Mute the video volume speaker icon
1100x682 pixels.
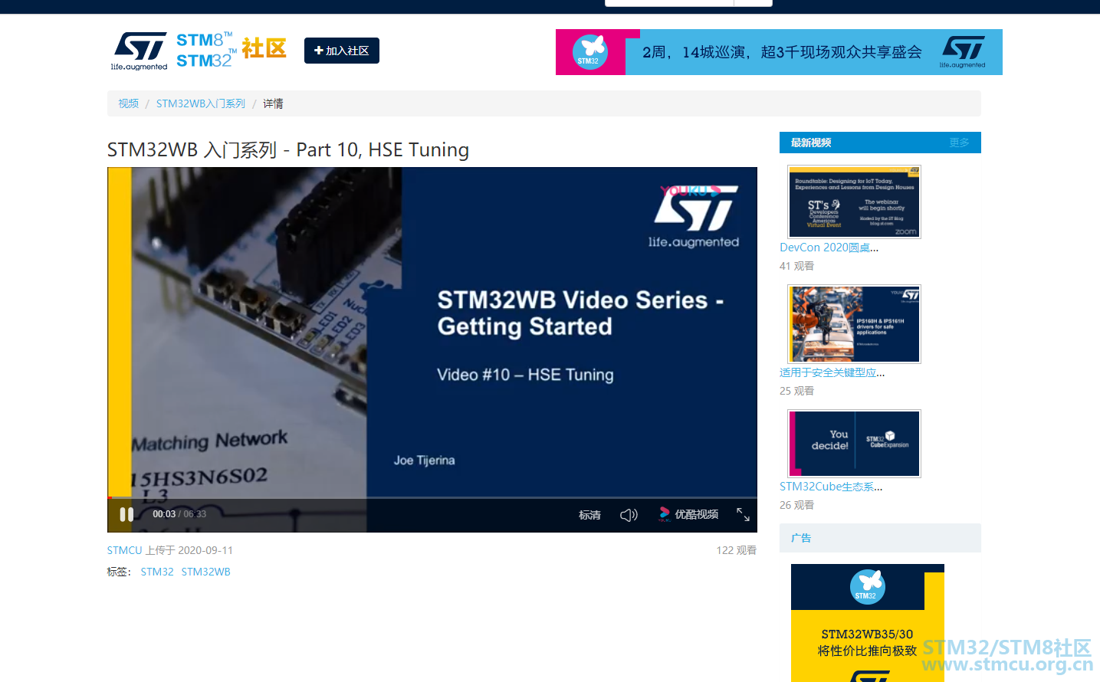coord(629,515)
